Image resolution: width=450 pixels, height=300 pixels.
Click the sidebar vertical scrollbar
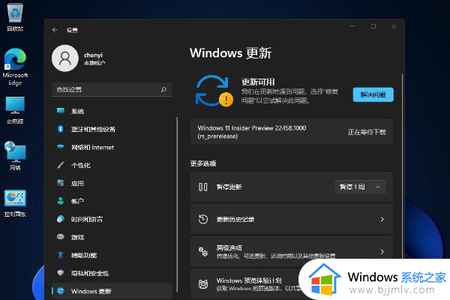click(x=177, y=205)
